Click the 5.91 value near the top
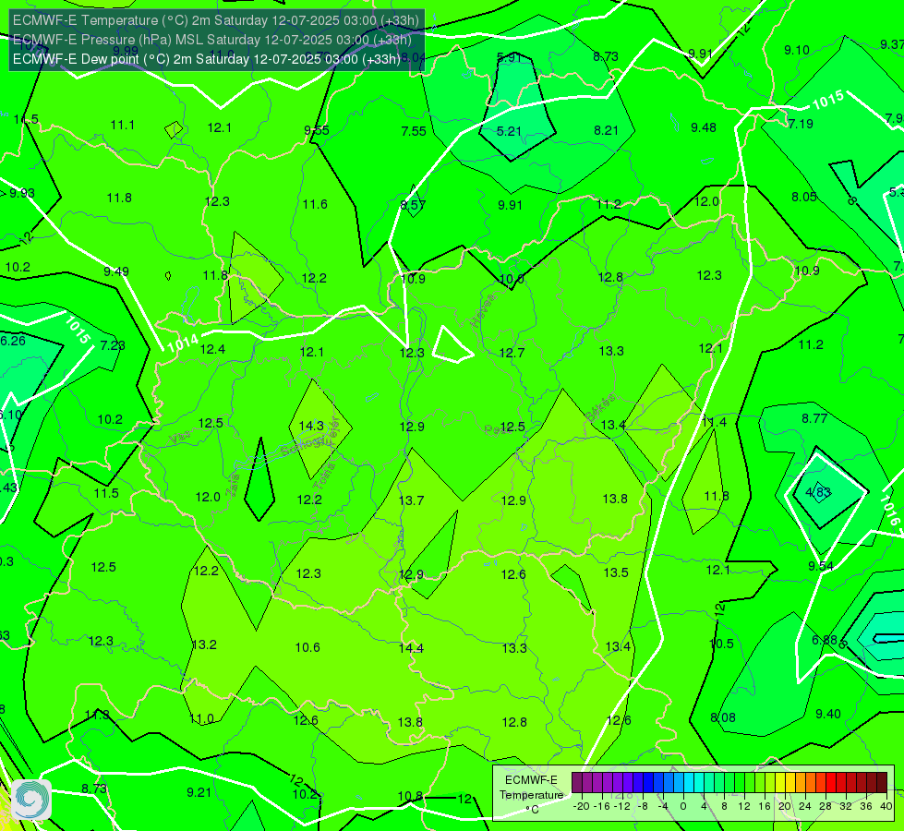 pos(509,57)
